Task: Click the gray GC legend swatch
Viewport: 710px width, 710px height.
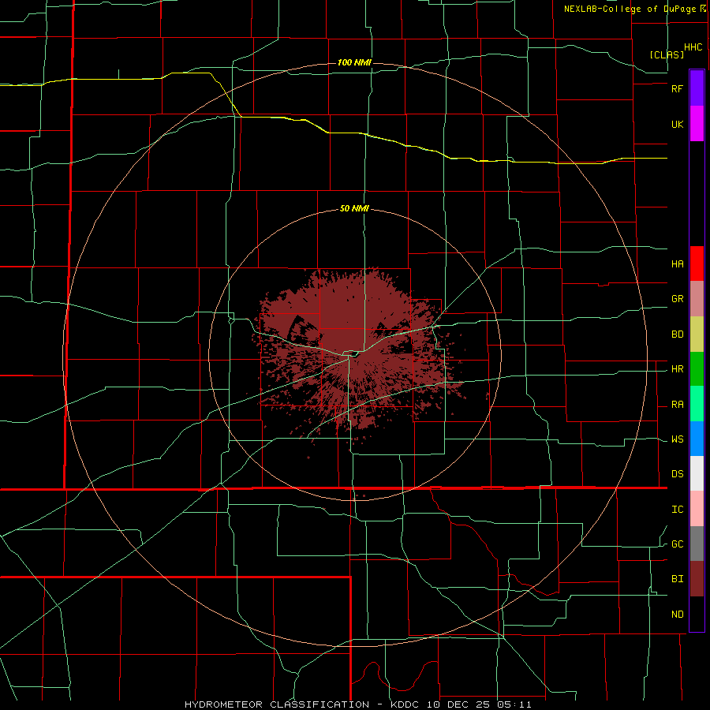Action: pos(697,544)
